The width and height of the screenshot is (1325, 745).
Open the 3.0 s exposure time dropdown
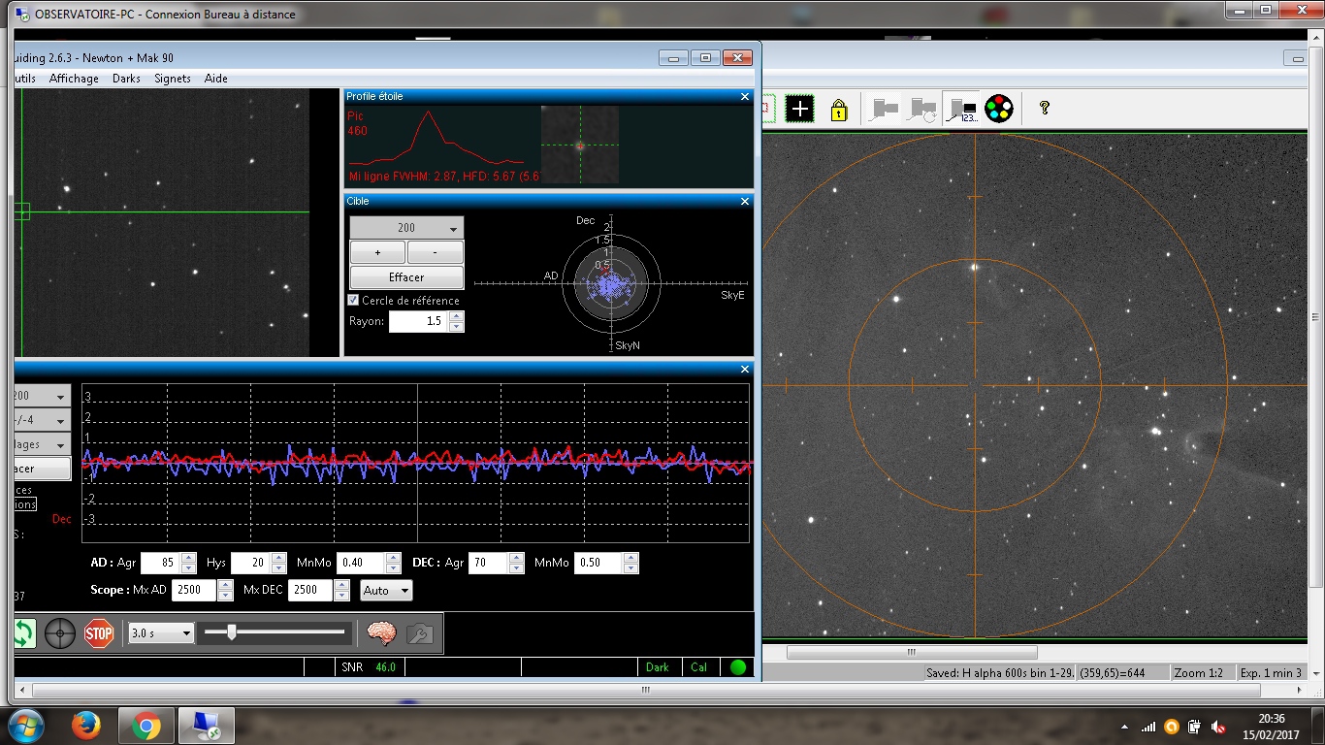(161, 633)
